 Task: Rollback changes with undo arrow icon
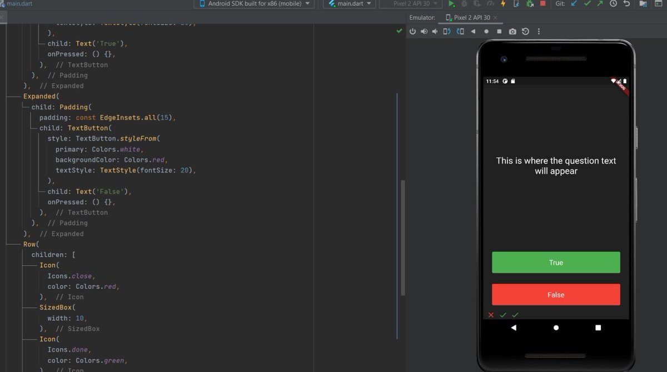click(x=627, y=3)
